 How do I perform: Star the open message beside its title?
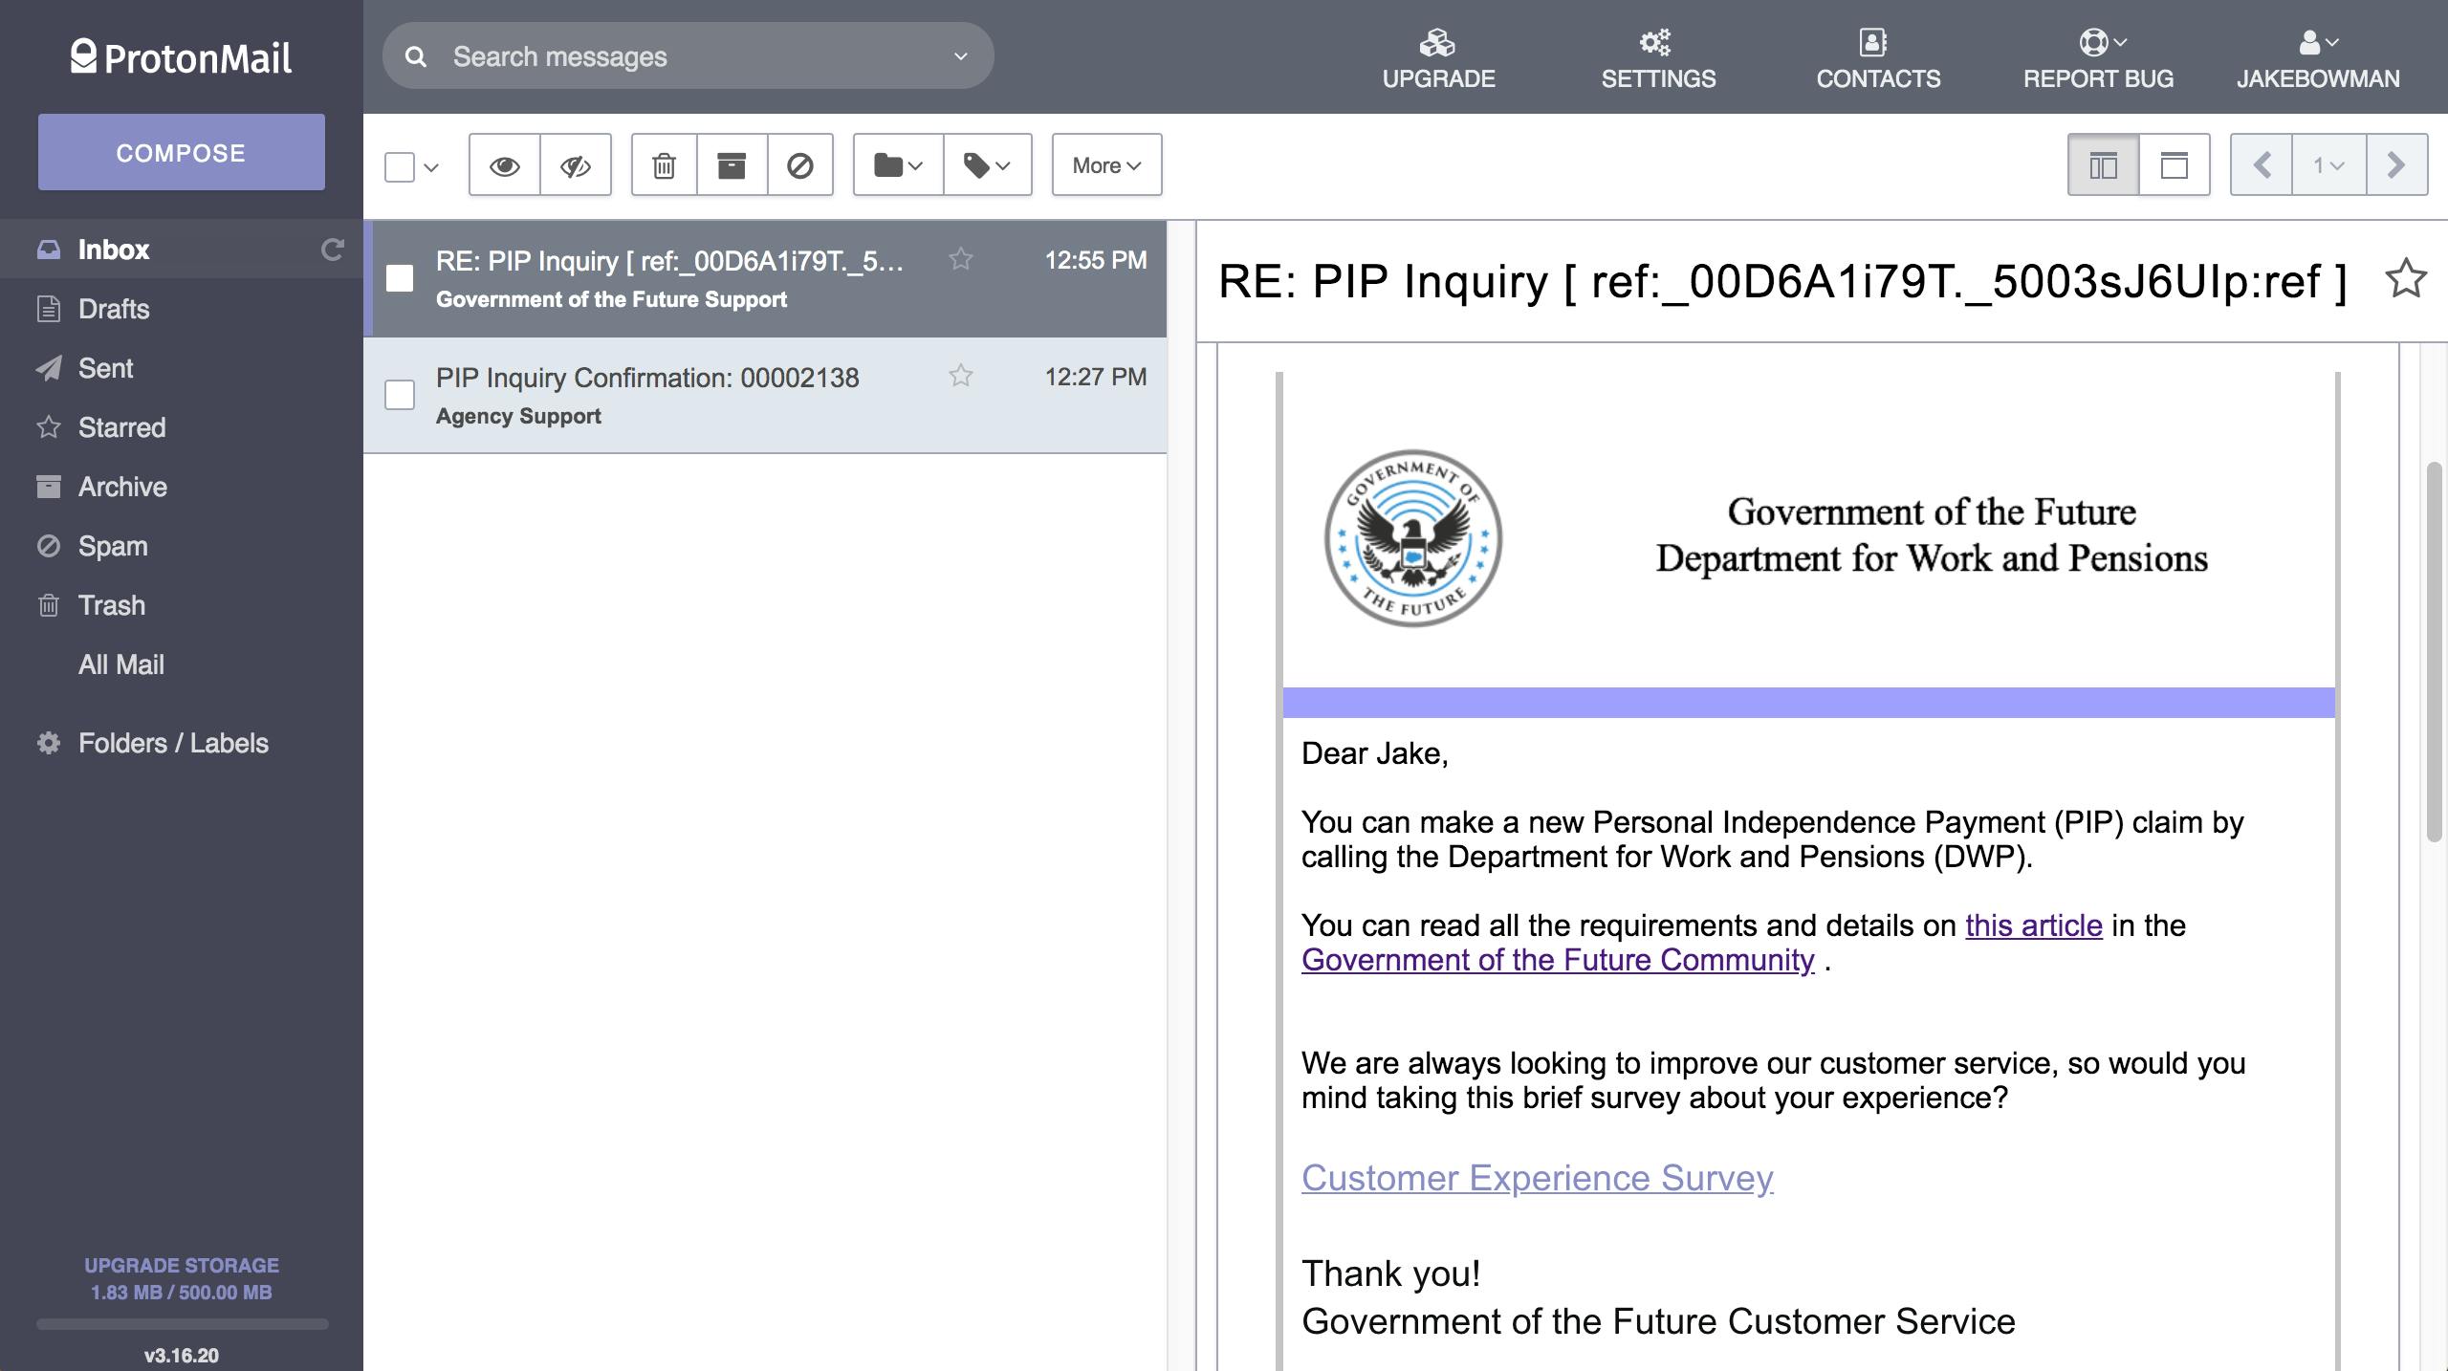(x=2405, y=279)
